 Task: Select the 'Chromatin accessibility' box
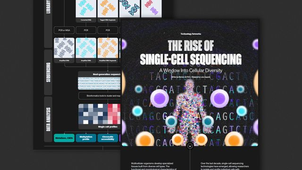[108, 138]
